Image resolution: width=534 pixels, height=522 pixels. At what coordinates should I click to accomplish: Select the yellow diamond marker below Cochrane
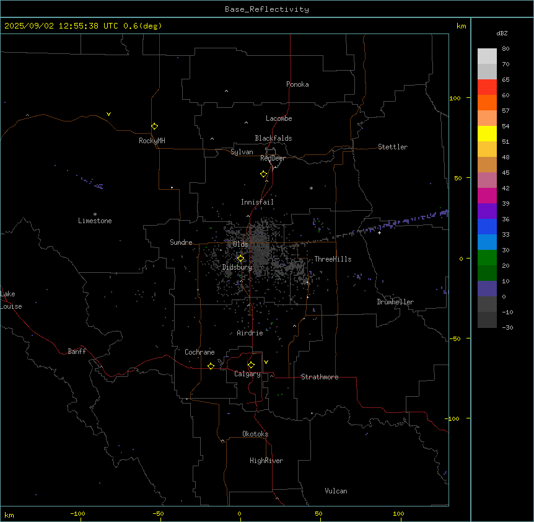click(211, 366)
